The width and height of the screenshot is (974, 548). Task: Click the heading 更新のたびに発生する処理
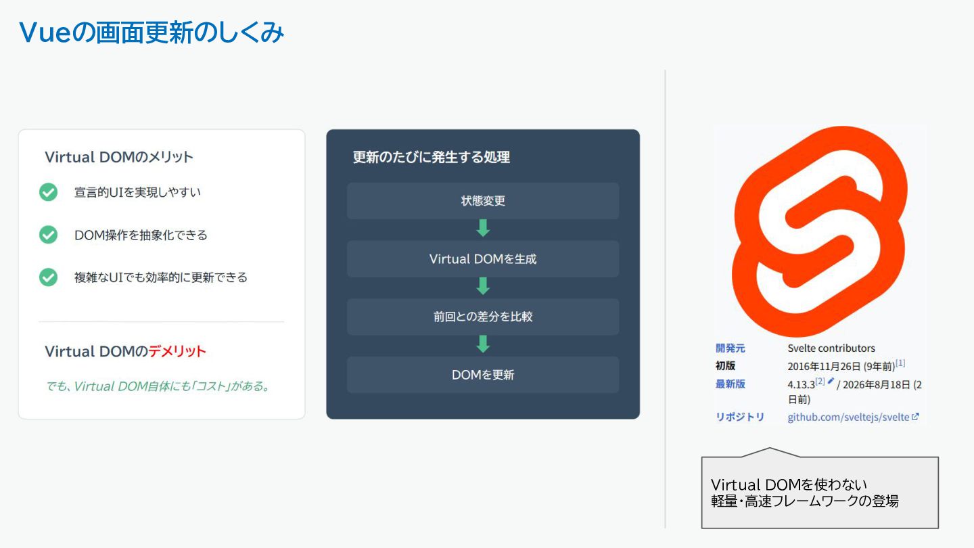coord(432,158)
